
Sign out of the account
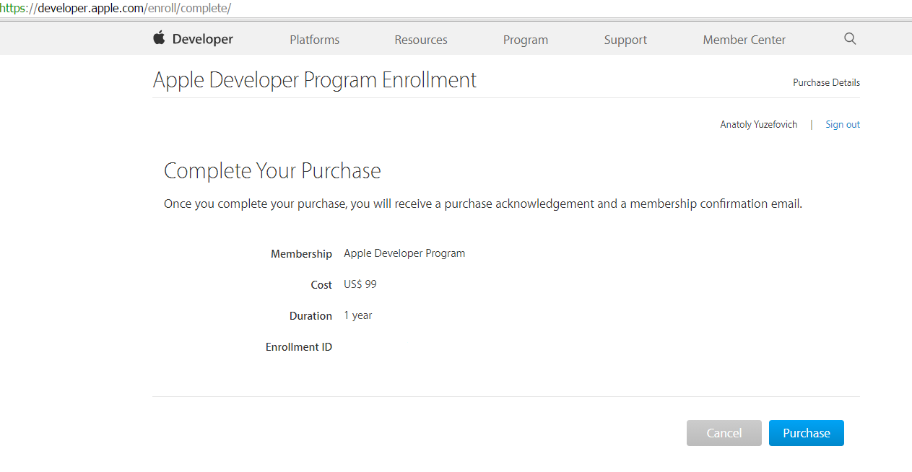(843, 124)
